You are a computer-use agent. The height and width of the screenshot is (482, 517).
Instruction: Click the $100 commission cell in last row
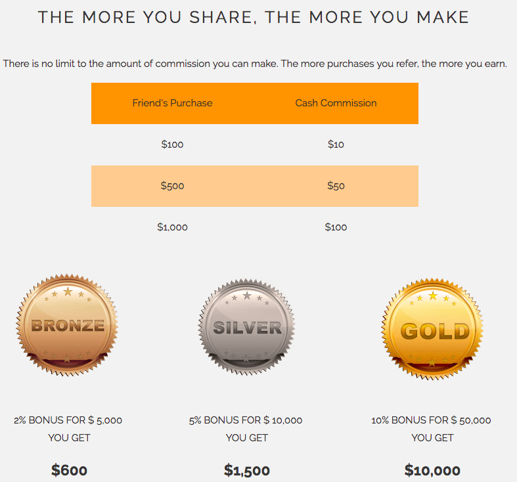coord(336,227)
